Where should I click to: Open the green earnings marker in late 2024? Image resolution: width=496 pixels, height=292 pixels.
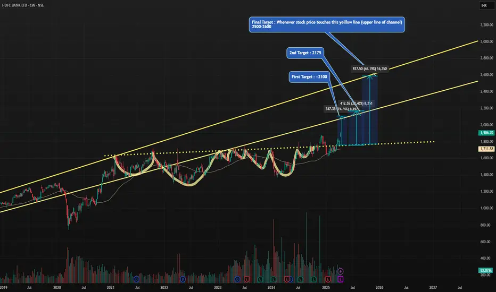[313, 279]
